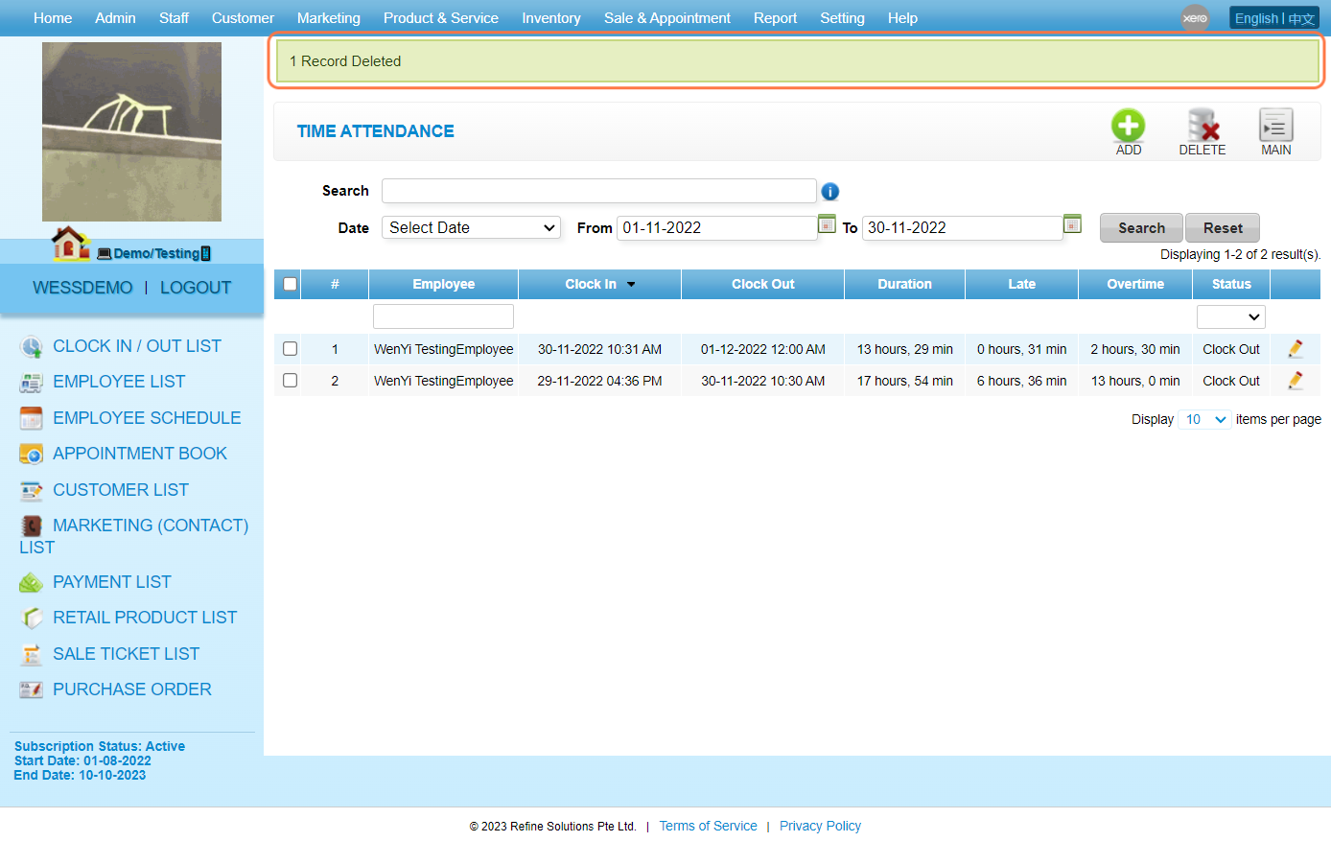This screenshot has height=865, width=1331.
Task: Open the Product & Service menu
Action: (x=441, y=18)
